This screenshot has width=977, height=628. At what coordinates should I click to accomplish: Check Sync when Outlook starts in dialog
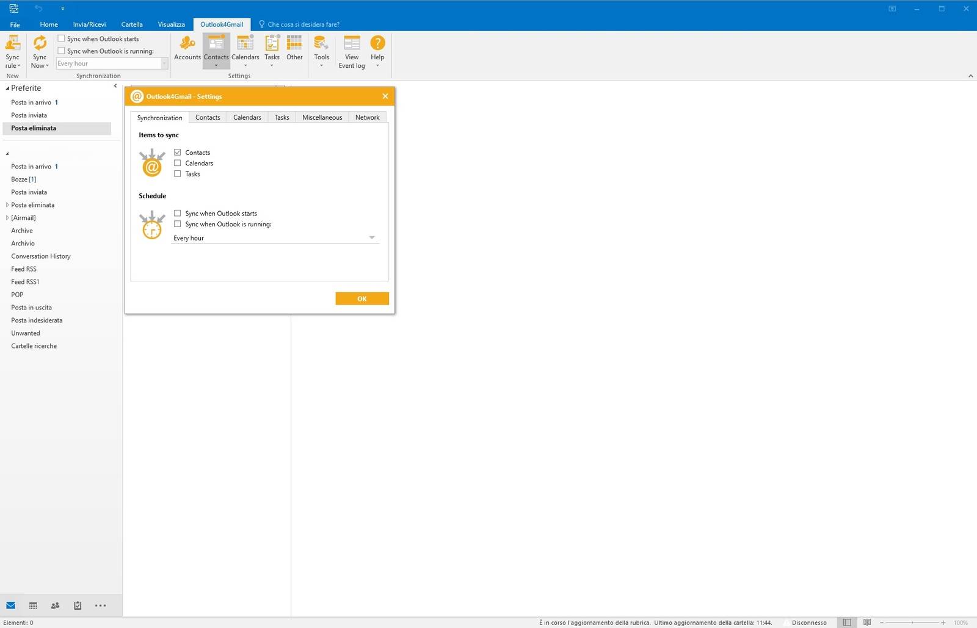click(x=178, y=213)
